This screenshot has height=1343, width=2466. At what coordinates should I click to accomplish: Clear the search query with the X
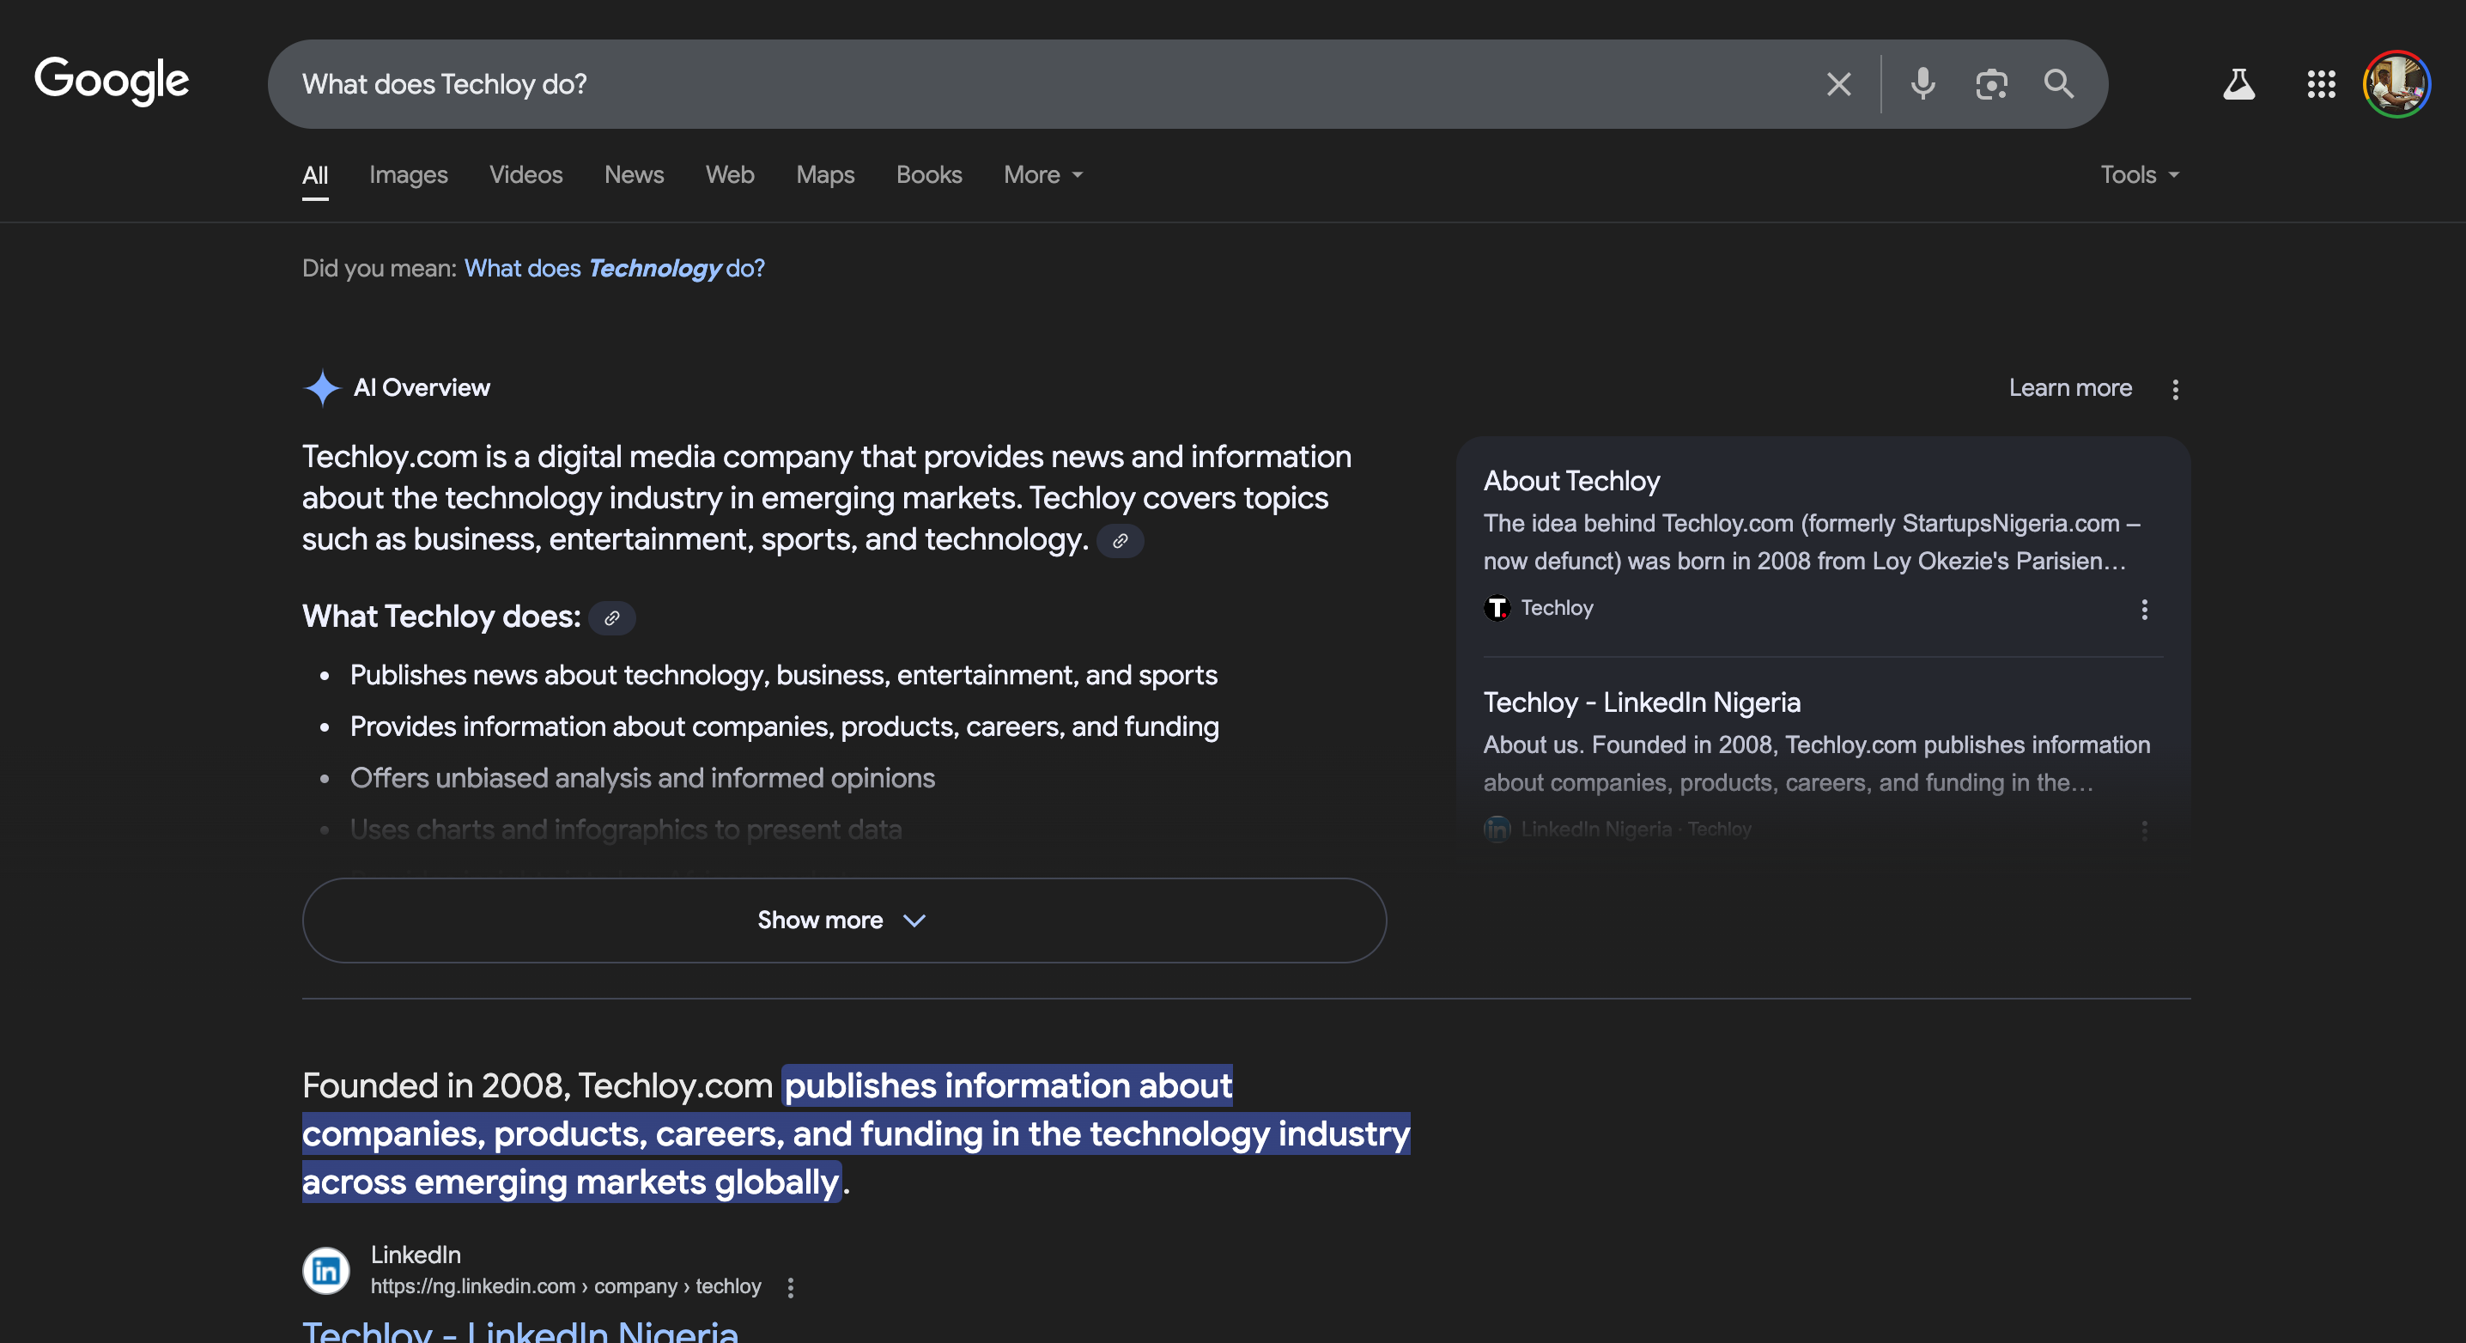point(1838,84)
